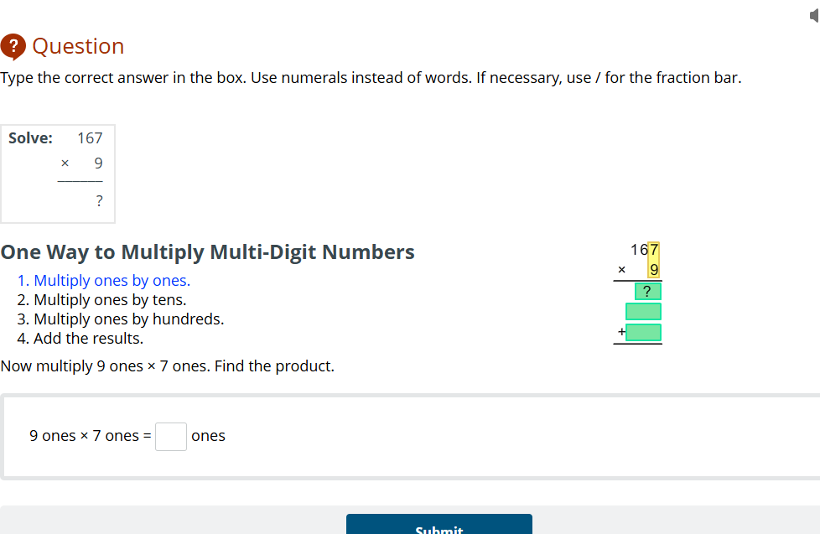Click the word ones after the answer box

[x=208, y=436]
